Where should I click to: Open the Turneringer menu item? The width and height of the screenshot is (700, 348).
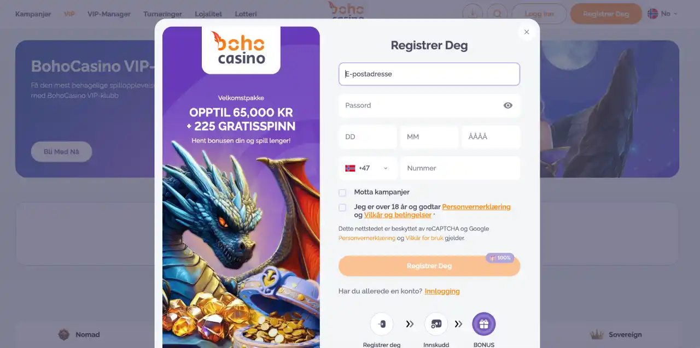(164, 14)
